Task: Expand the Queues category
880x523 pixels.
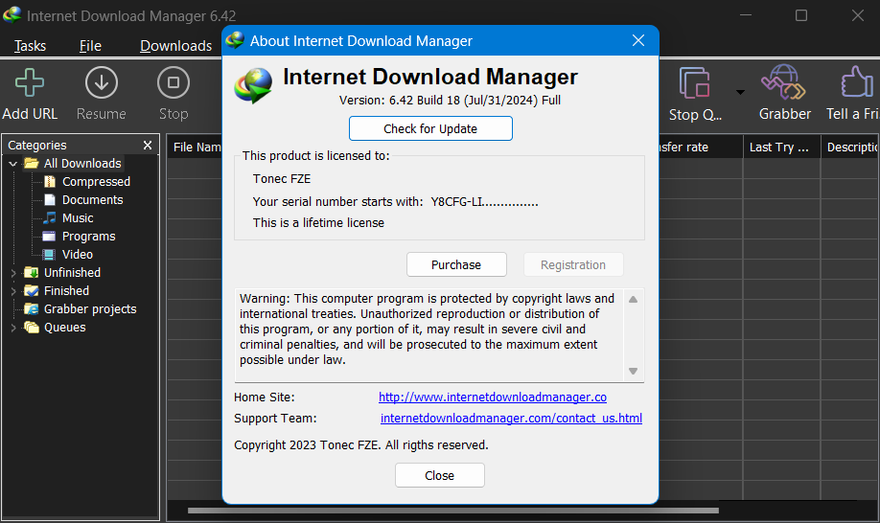Action: click(x=12, y=328)
